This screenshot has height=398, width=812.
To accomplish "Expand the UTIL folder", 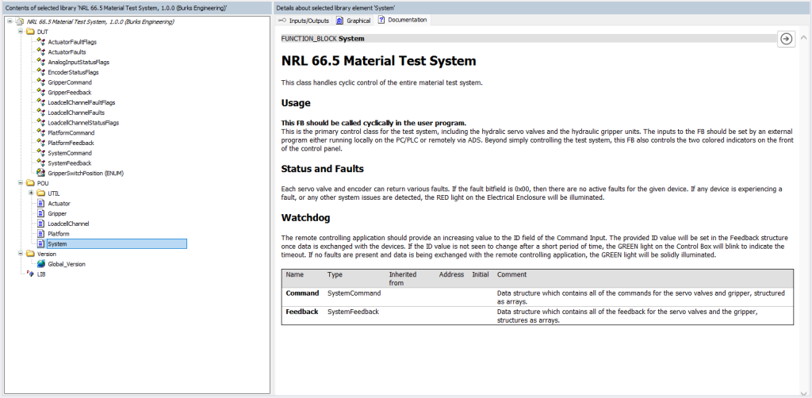I will coord(31,193).
